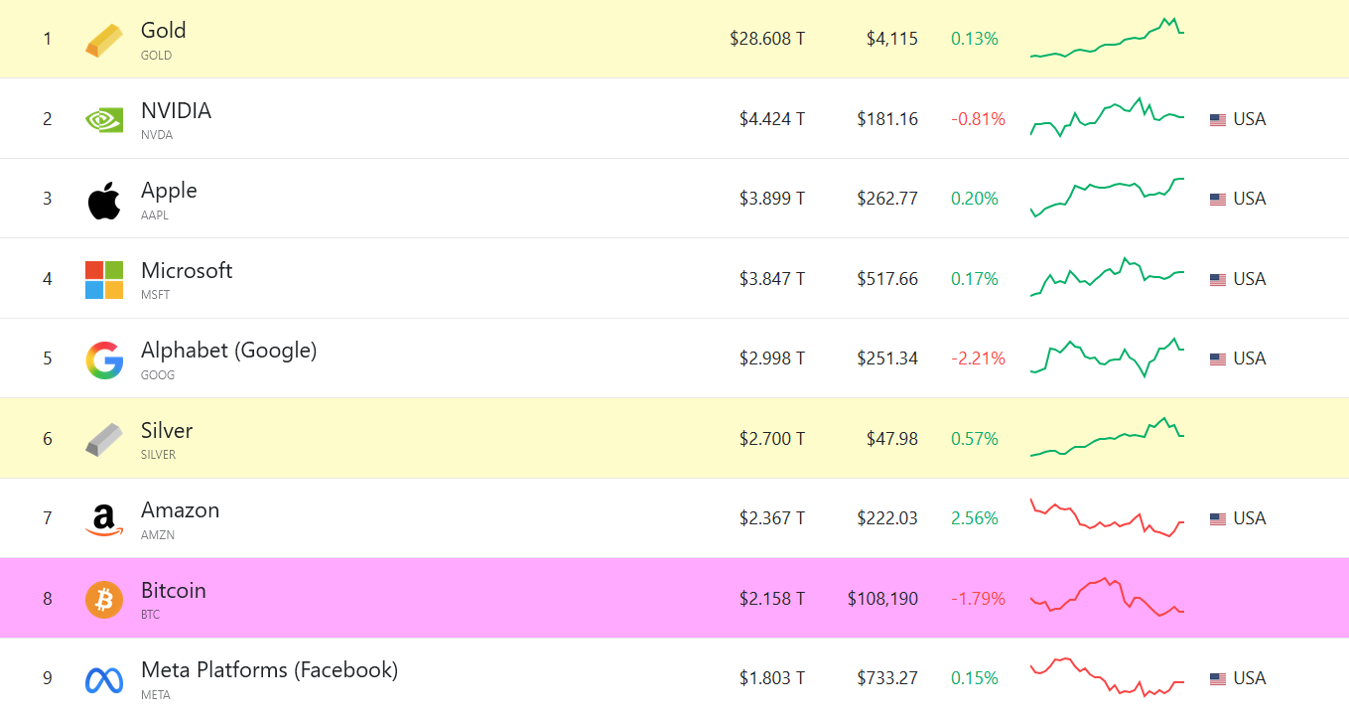Click the Gold 30-day price sparkline
Screen dimensions: 1349x716
coord(1107,39)
